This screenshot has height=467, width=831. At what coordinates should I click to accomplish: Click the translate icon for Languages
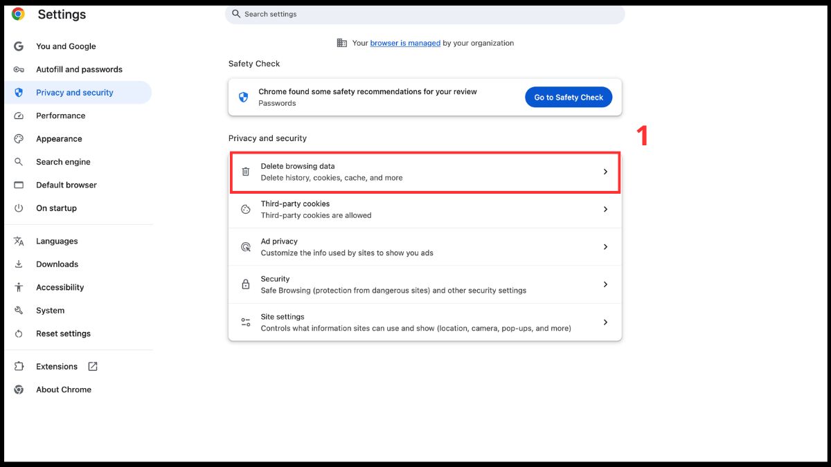pyautogui.click(x=19, y=241)
